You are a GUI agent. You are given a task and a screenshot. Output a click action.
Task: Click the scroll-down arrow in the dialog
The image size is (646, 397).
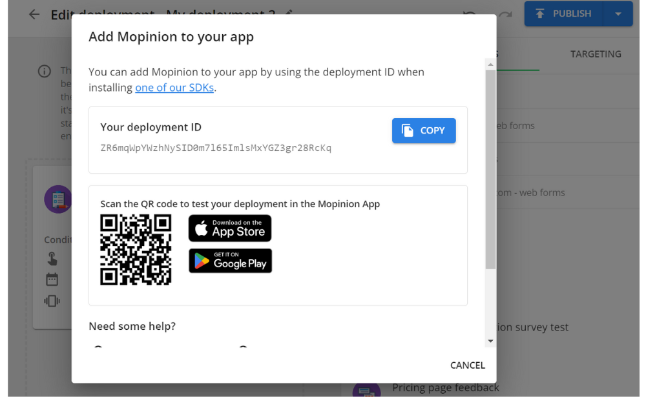coord(490,341)
